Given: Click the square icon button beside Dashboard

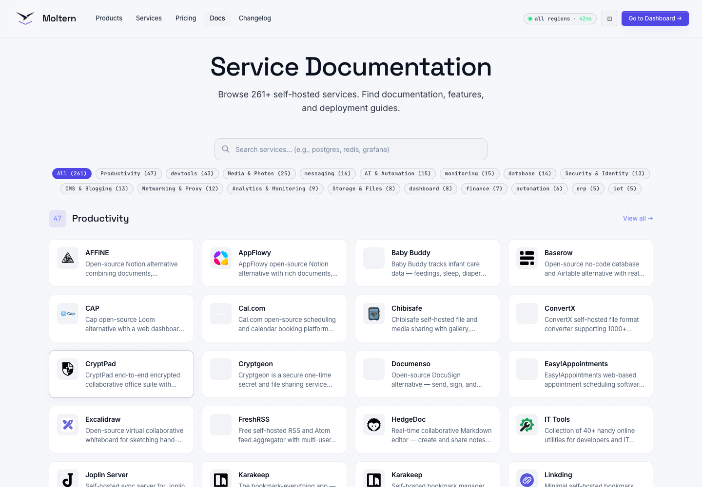Looking at the screenshot, I should click(x=609, y=19).
